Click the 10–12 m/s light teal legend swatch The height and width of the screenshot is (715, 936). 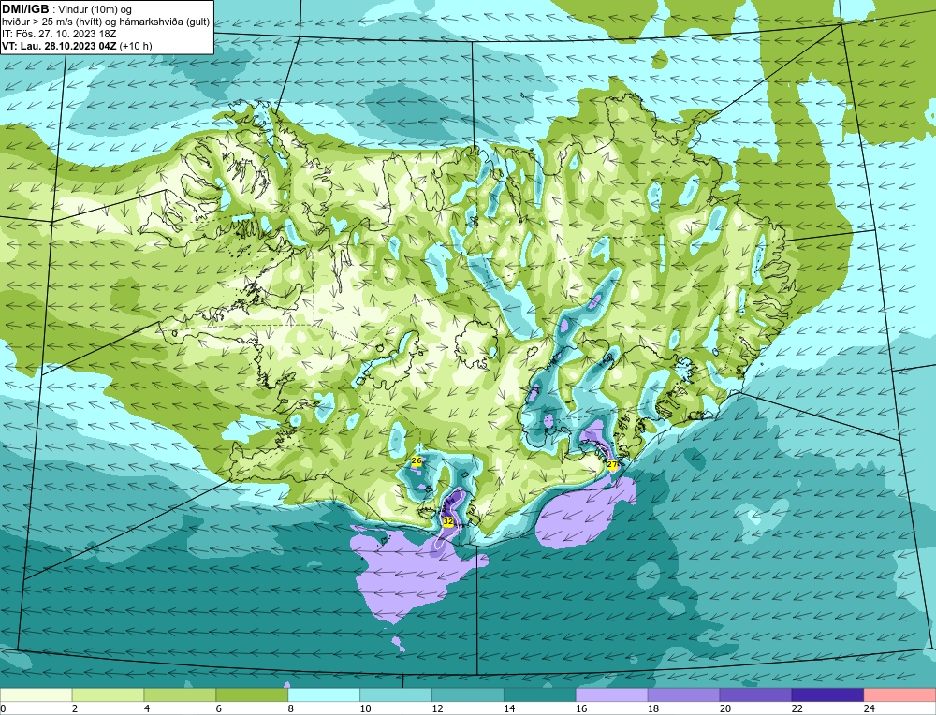396,695
